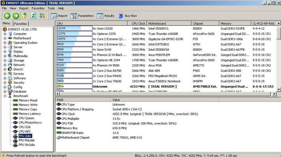Select the Config icon in tree
This screenshot has height=157, width=281.
[x=10, y=87]
